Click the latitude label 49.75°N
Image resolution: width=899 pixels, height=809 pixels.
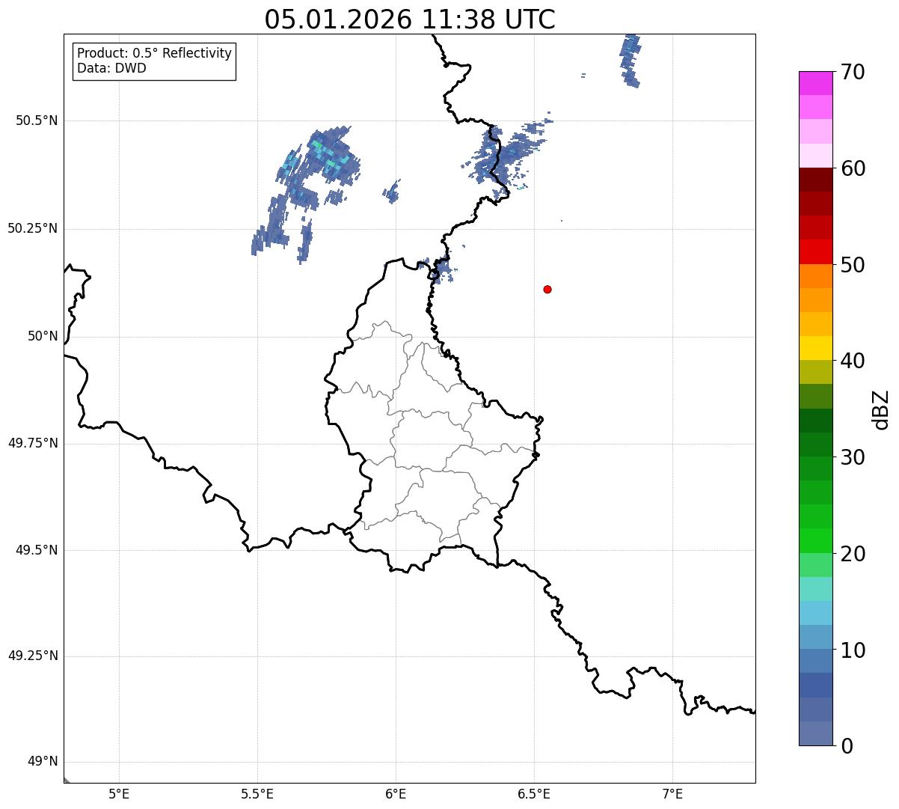33,443
